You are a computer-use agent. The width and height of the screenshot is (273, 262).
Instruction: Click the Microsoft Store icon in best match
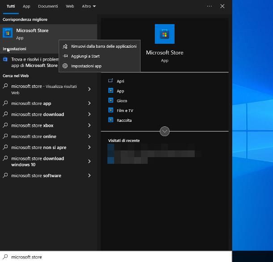click(x=8, y=33)
